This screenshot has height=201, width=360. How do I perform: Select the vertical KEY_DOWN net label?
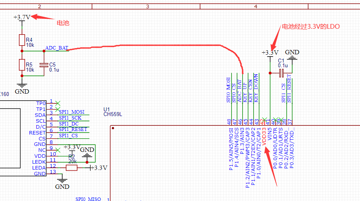pos(256,88)
